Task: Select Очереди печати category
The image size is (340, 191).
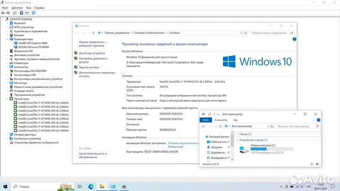Action: point(24,91)
